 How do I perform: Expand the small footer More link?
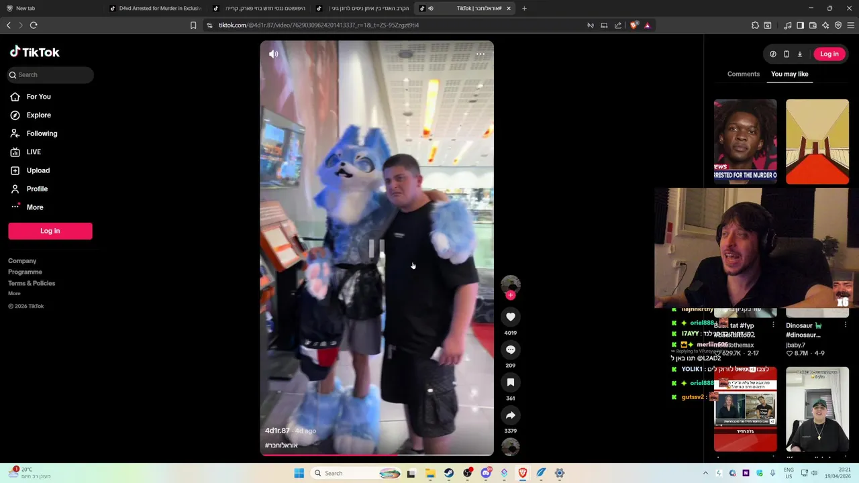[14, 293]
